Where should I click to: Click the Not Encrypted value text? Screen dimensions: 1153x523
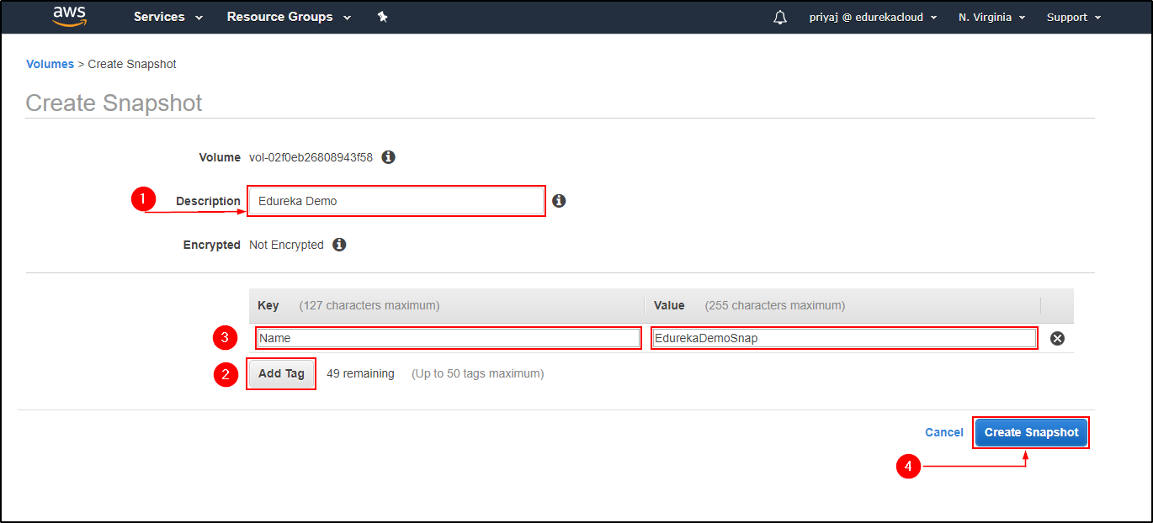pyautogui.click(x=286, y=245)
